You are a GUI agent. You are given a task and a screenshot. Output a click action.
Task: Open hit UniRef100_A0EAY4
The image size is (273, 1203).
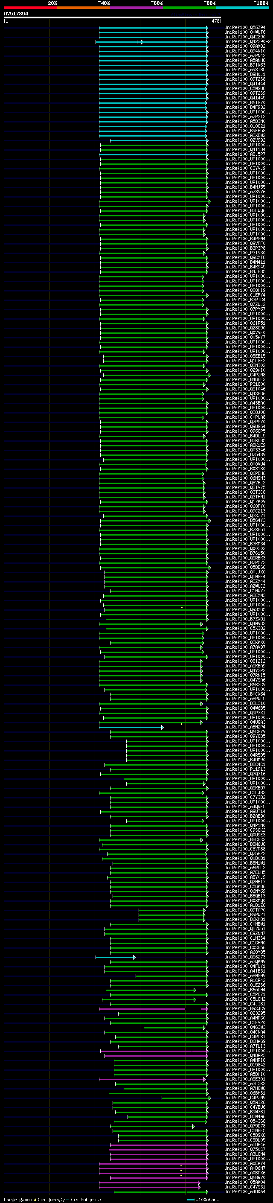tap(245, 1163)
